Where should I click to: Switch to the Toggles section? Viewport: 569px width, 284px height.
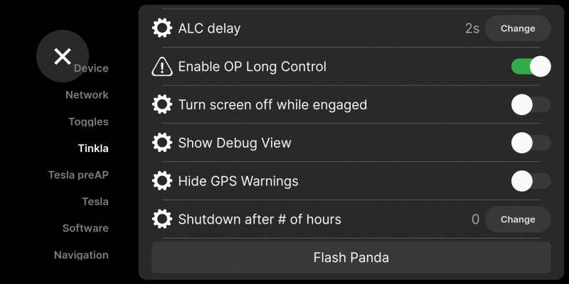tap(88, 121)
